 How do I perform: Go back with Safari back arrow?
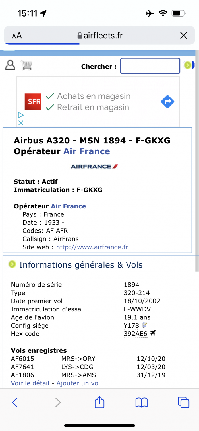click(x=15, y=402)
